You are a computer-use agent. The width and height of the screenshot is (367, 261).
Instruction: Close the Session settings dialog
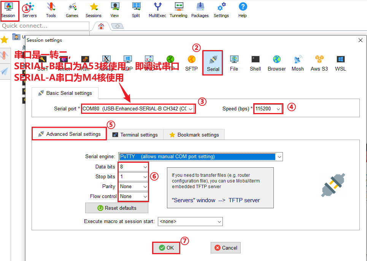pyautogui.click(x=361, y=40)
